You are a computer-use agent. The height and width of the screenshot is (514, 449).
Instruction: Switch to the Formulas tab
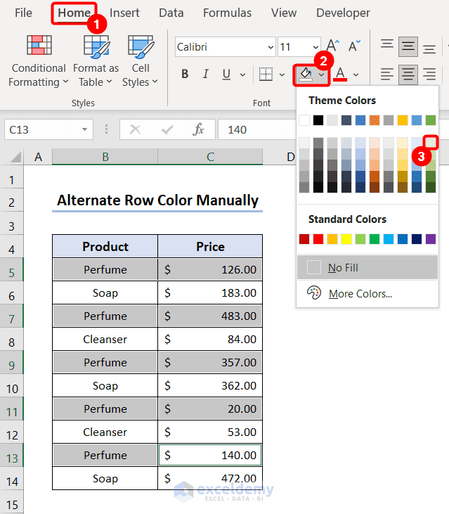pos(227,13)
